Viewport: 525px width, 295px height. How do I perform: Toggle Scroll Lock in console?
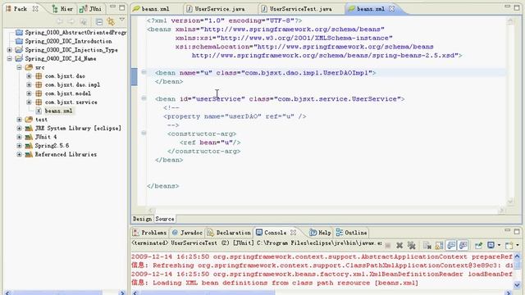click(x=439, y=246)
